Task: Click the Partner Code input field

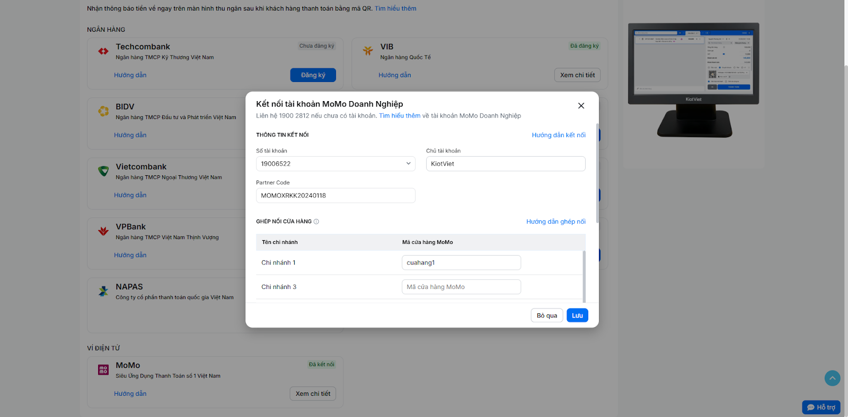Action: click(x=335, y=196)
